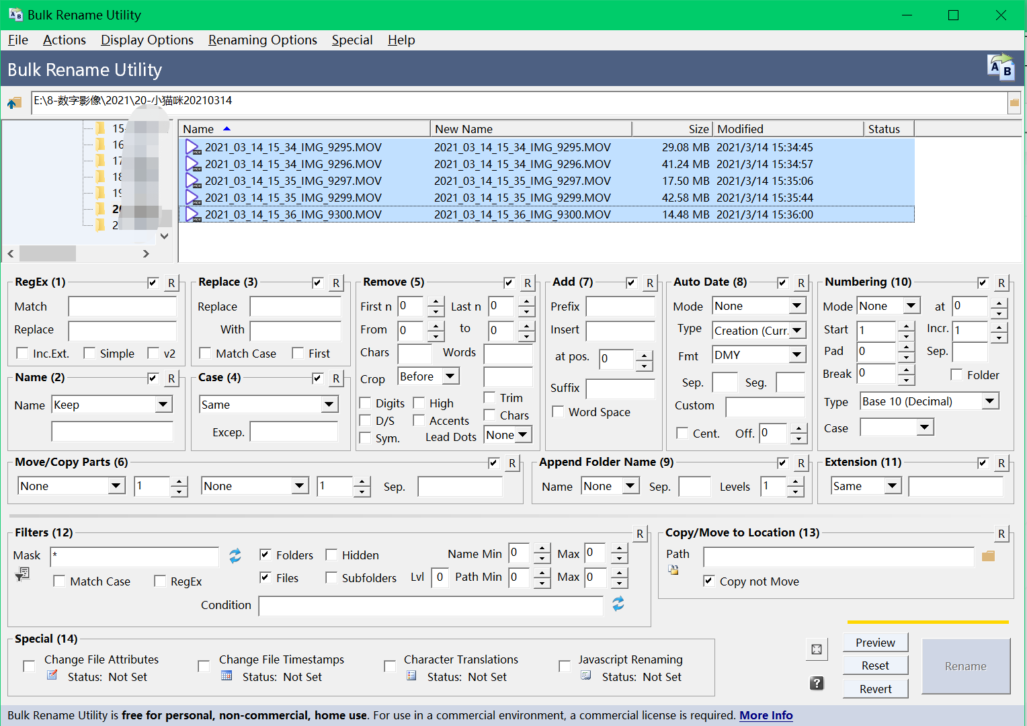The width and height of the screenshot is (1027, 726).
Task: Open the Display Options menu
Action: coord(147,40)
